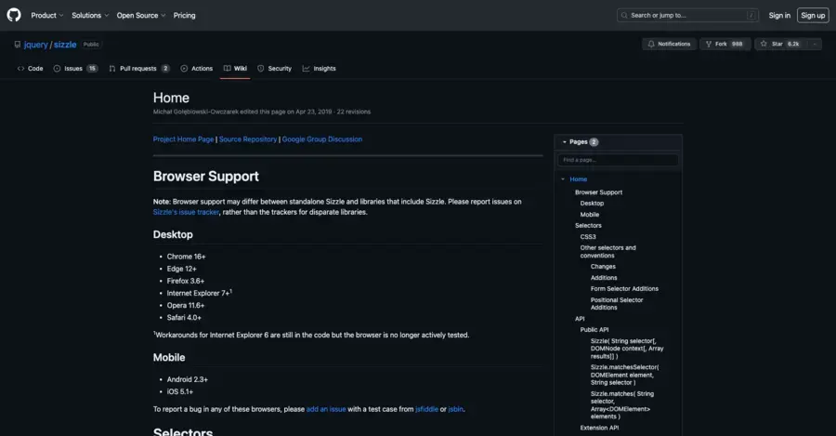Click the GitHub logo icon
The height and width of the screenshot is (436, 836).
14,15
